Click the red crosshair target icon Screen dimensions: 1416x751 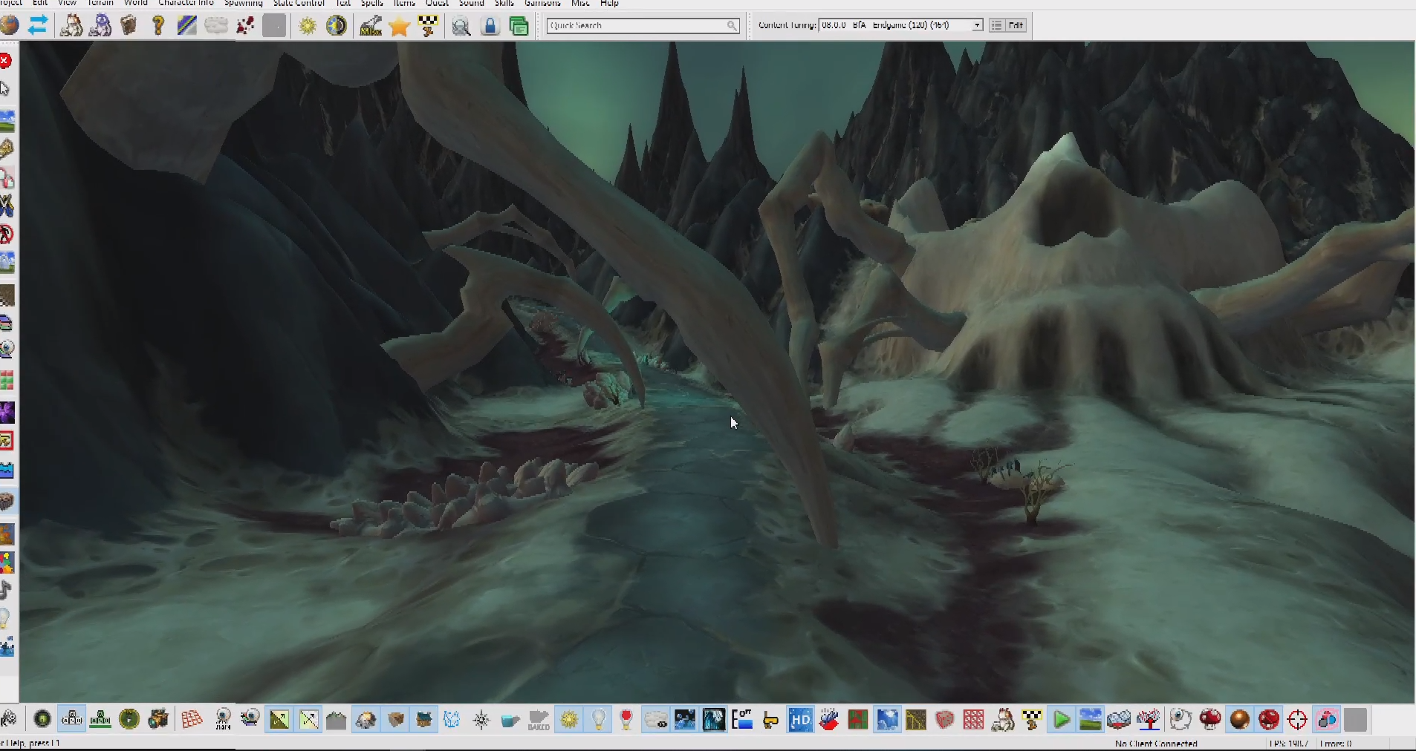coord(1297,719)
